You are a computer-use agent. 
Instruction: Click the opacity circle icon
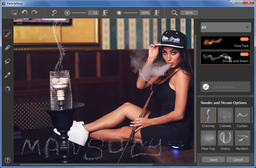tap(119, 13)
